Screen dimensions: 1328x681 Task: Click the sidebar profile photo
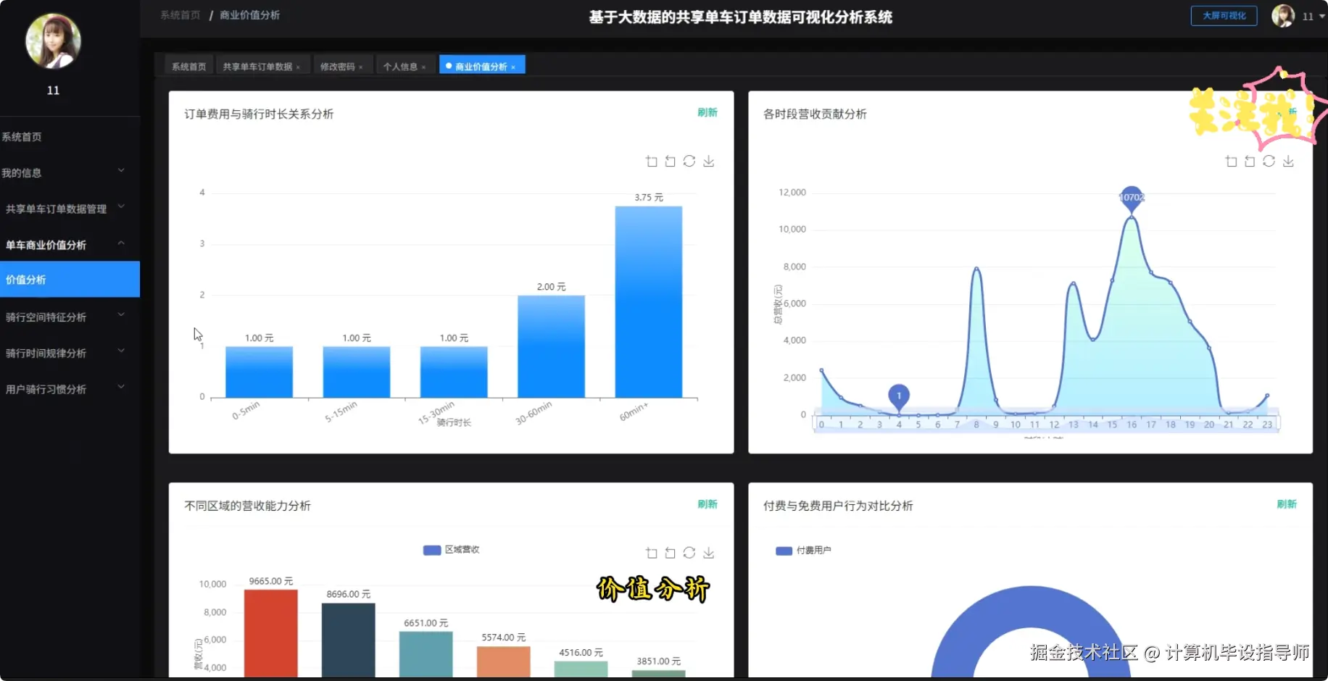(x=53, y=41)
